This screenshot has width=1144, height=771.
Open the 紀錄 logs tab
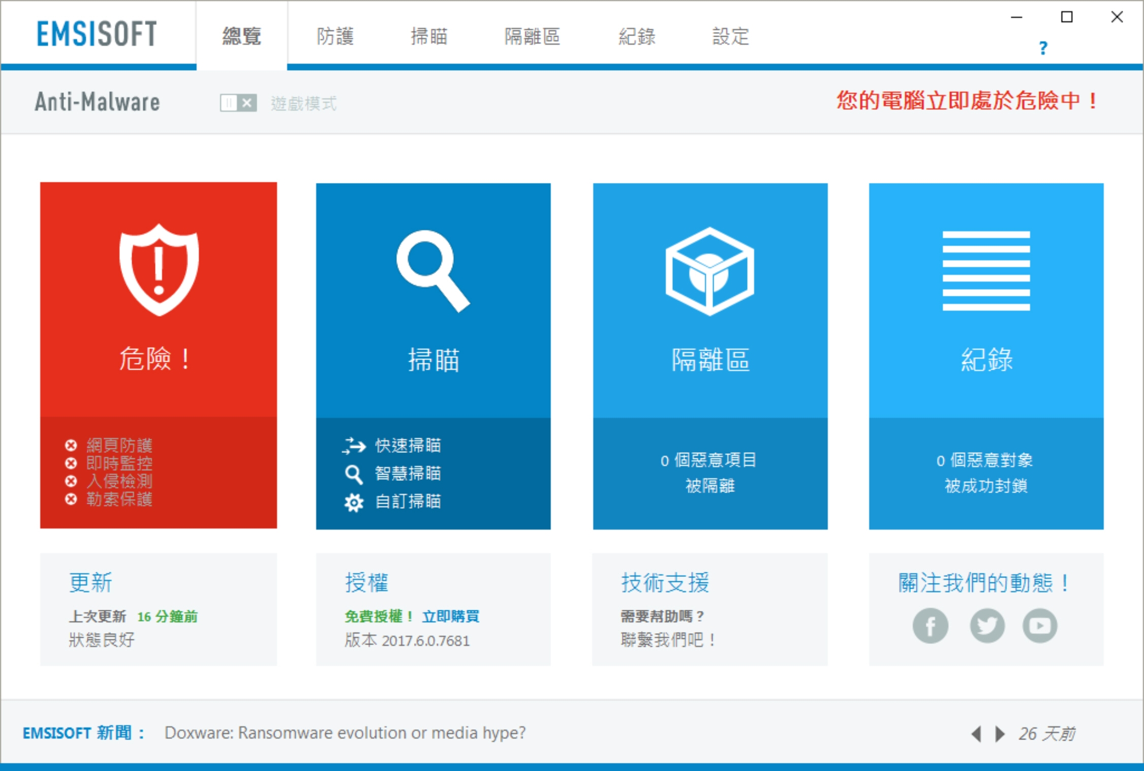coord(637,36)
